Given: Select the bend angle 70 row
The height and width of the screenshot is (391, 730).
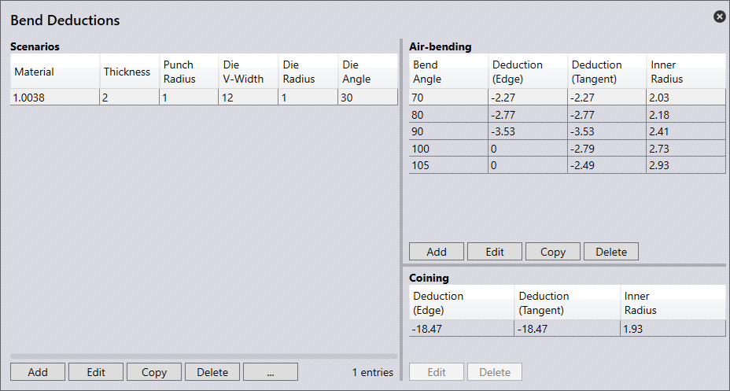Looking at the screenshot, I should pos(448,97).
